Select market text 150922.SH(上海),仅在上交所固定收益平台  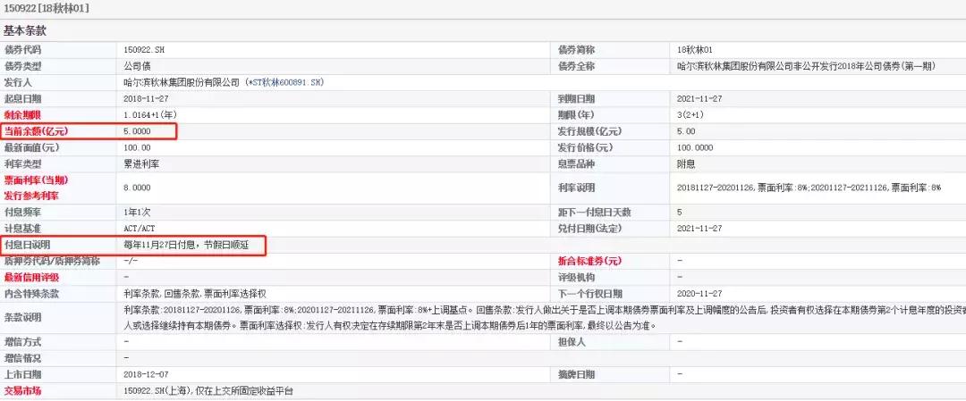tap(208, 390)
